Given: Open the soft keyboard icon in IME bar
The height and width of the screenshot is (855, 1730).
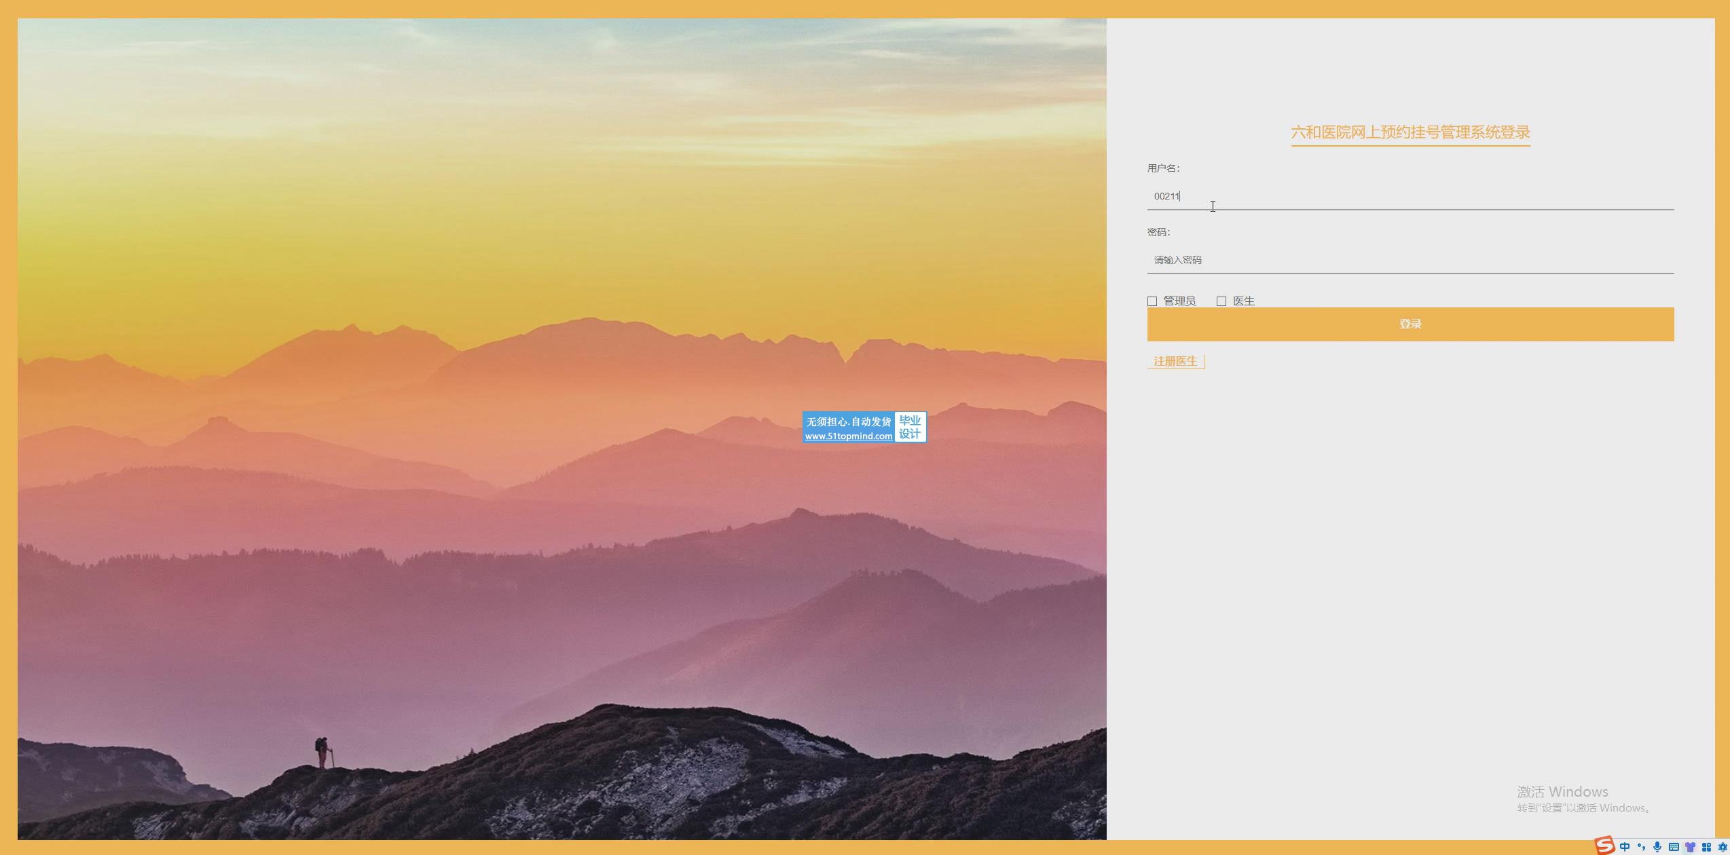Looking at the screenshot, I should click(x=1674, y=847).
